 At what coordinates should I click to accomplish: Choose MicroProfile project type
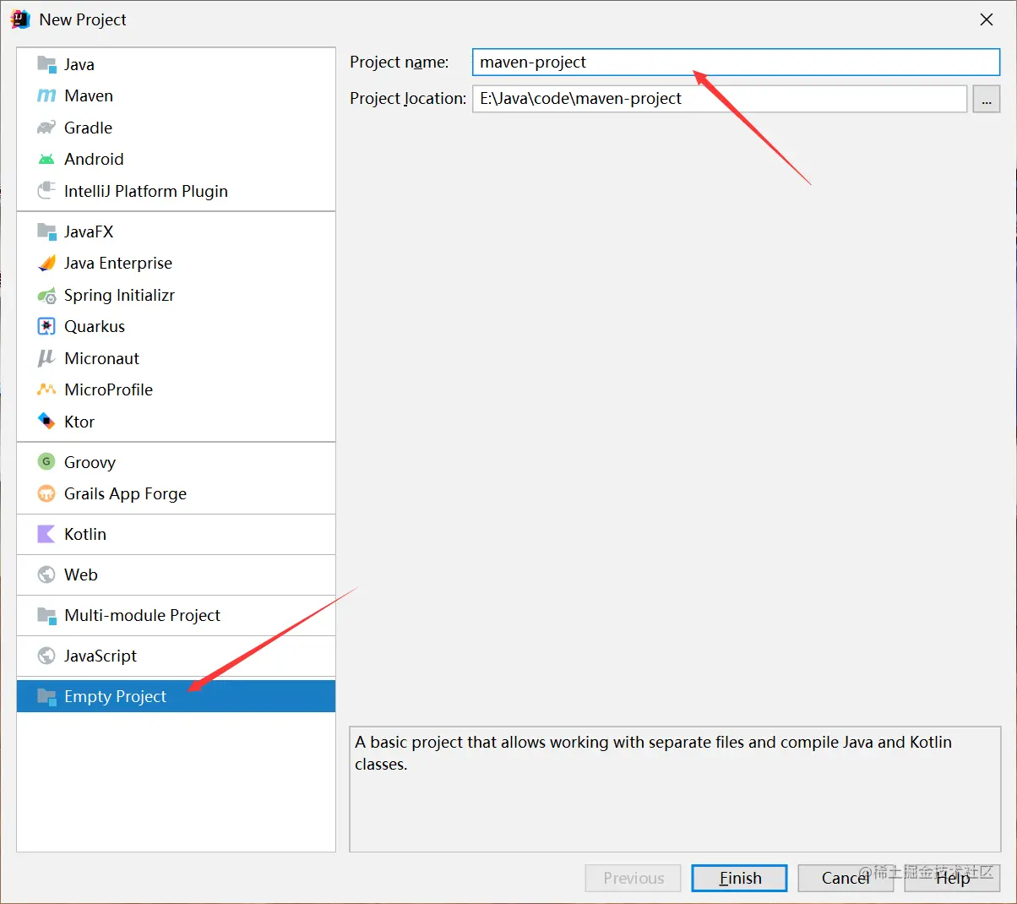tap(108, 389)
